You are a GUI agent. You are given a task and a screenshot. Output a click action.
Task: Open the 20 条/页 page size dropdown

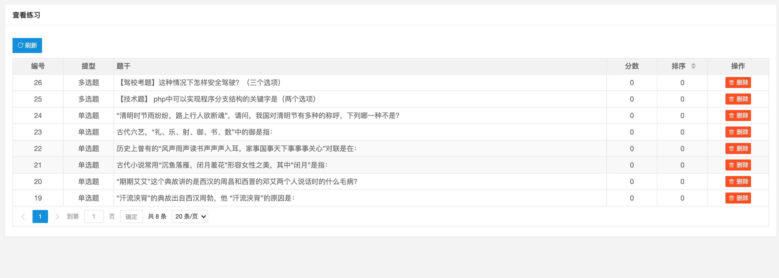point(190,216)
